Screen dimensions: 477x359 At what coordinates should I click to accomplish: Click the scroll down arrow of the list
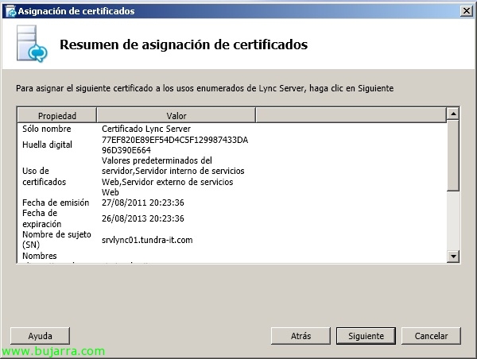(453, 257)
